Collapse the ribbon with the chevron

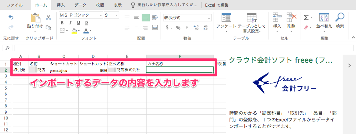[x=353, y=38]
